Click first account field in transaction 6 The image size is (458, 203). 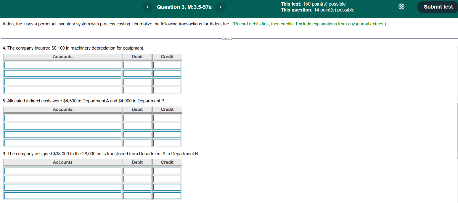tap(63, 171)
